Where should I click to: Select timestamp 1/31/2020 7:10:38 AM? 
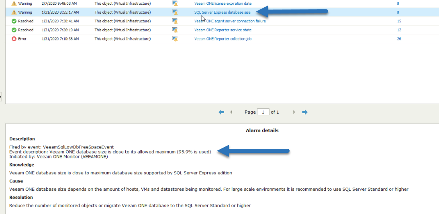[x=60, y=39]
